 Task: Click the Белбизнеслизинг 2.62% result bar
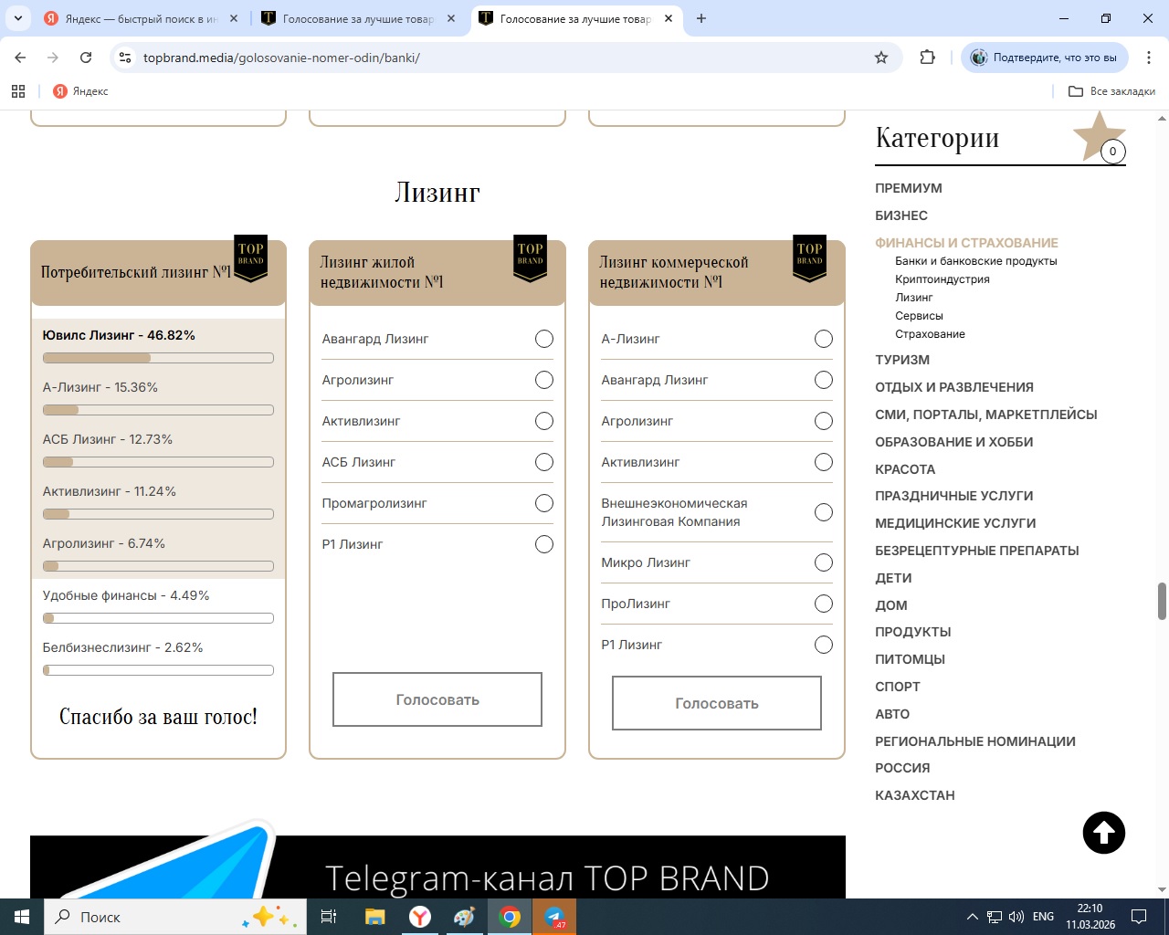pyautogui.click(x=158, y=670)
